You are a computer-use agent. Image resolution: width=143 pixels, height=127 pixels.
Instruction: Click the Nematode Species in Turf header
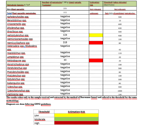point(19,5)
